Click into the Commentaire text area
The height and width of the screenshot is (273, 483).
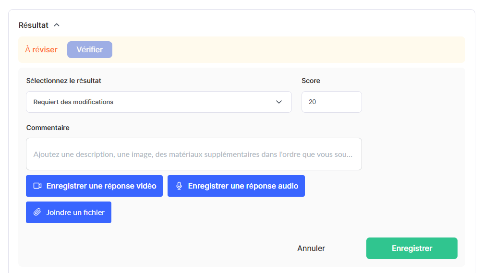coord(193,154)
